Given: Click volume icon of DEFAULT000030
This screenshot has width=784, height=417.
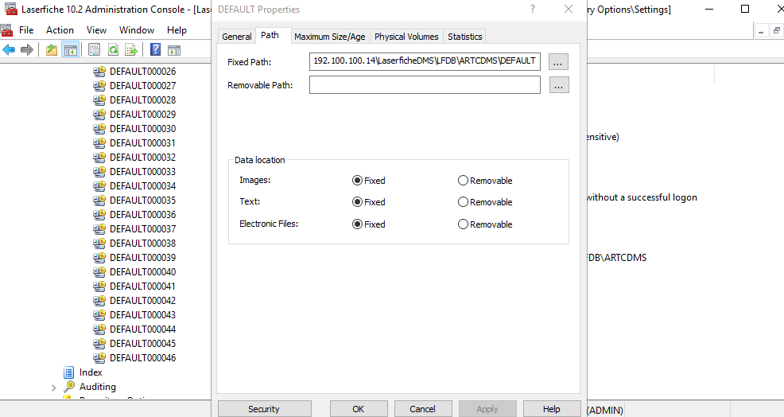Looking at the screenshot, I should point(99,129).
